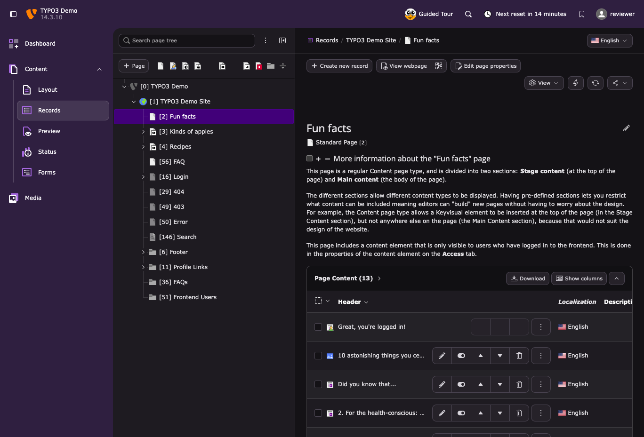644x437 pixels.
Task: Open the bookmarks icon in top bar
Action: pos(582,14)
